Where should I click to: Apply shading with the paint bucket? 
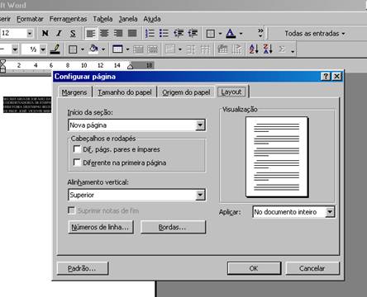tap(93, 49)
